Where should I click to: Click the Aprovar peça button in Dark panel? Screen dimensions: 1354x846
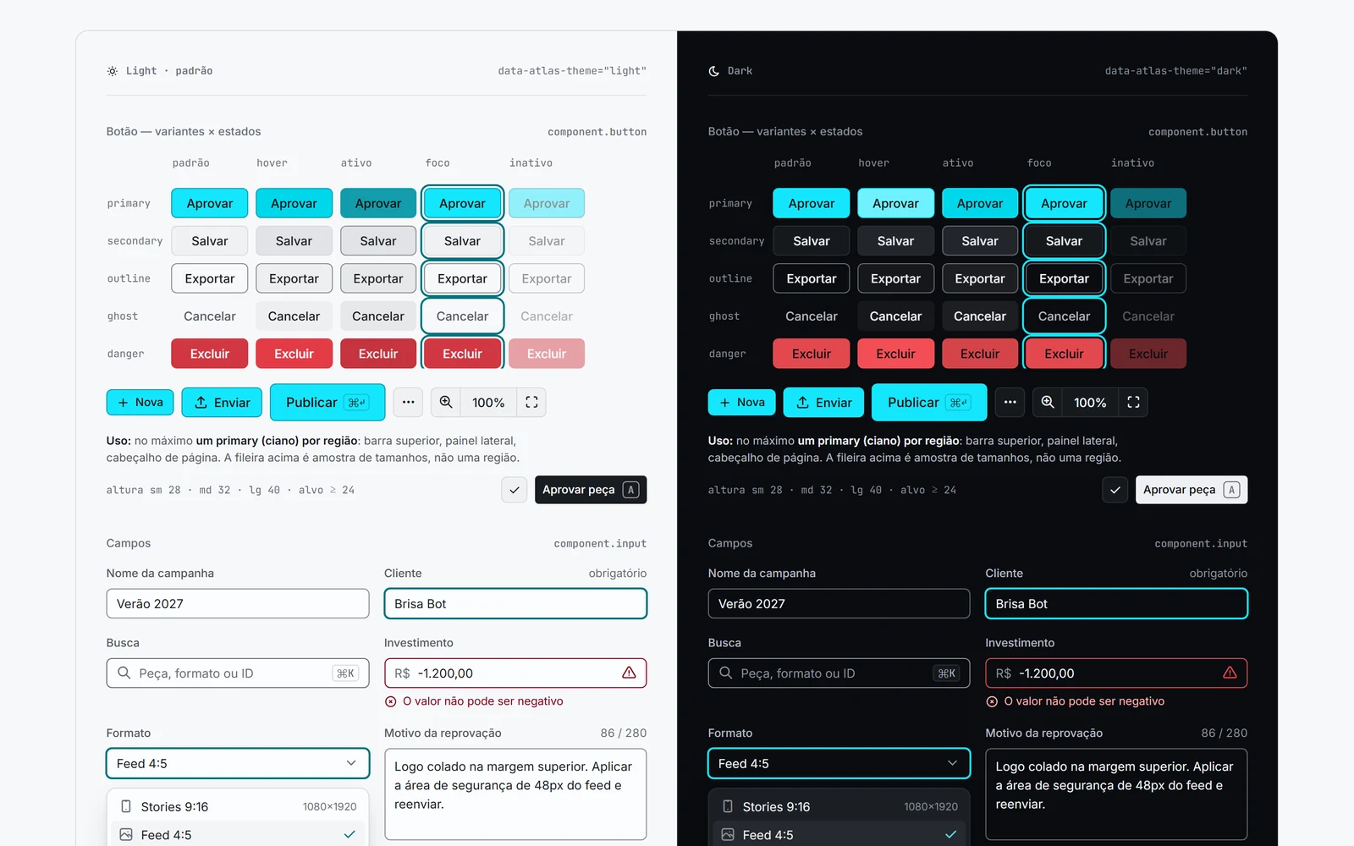pyautogui.click(x=1192, y=490)
